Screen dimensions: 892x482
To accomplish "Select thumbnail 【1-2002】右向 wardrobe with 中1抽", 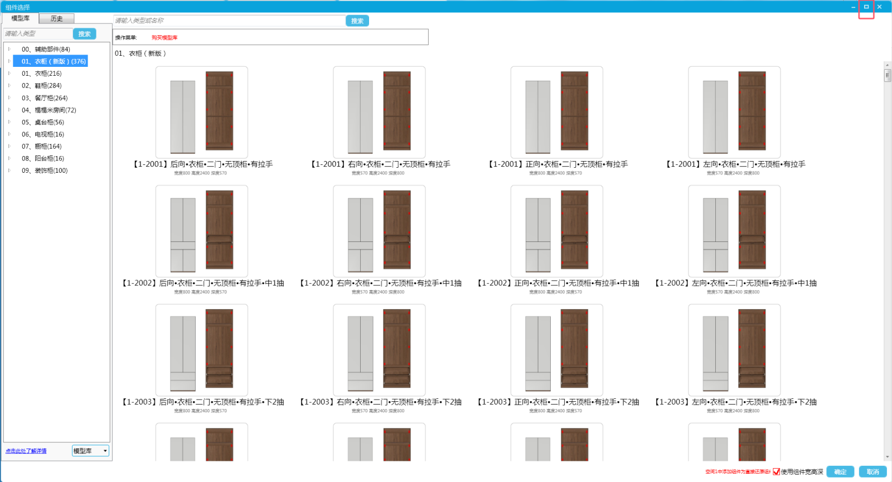I will [379, 231].
